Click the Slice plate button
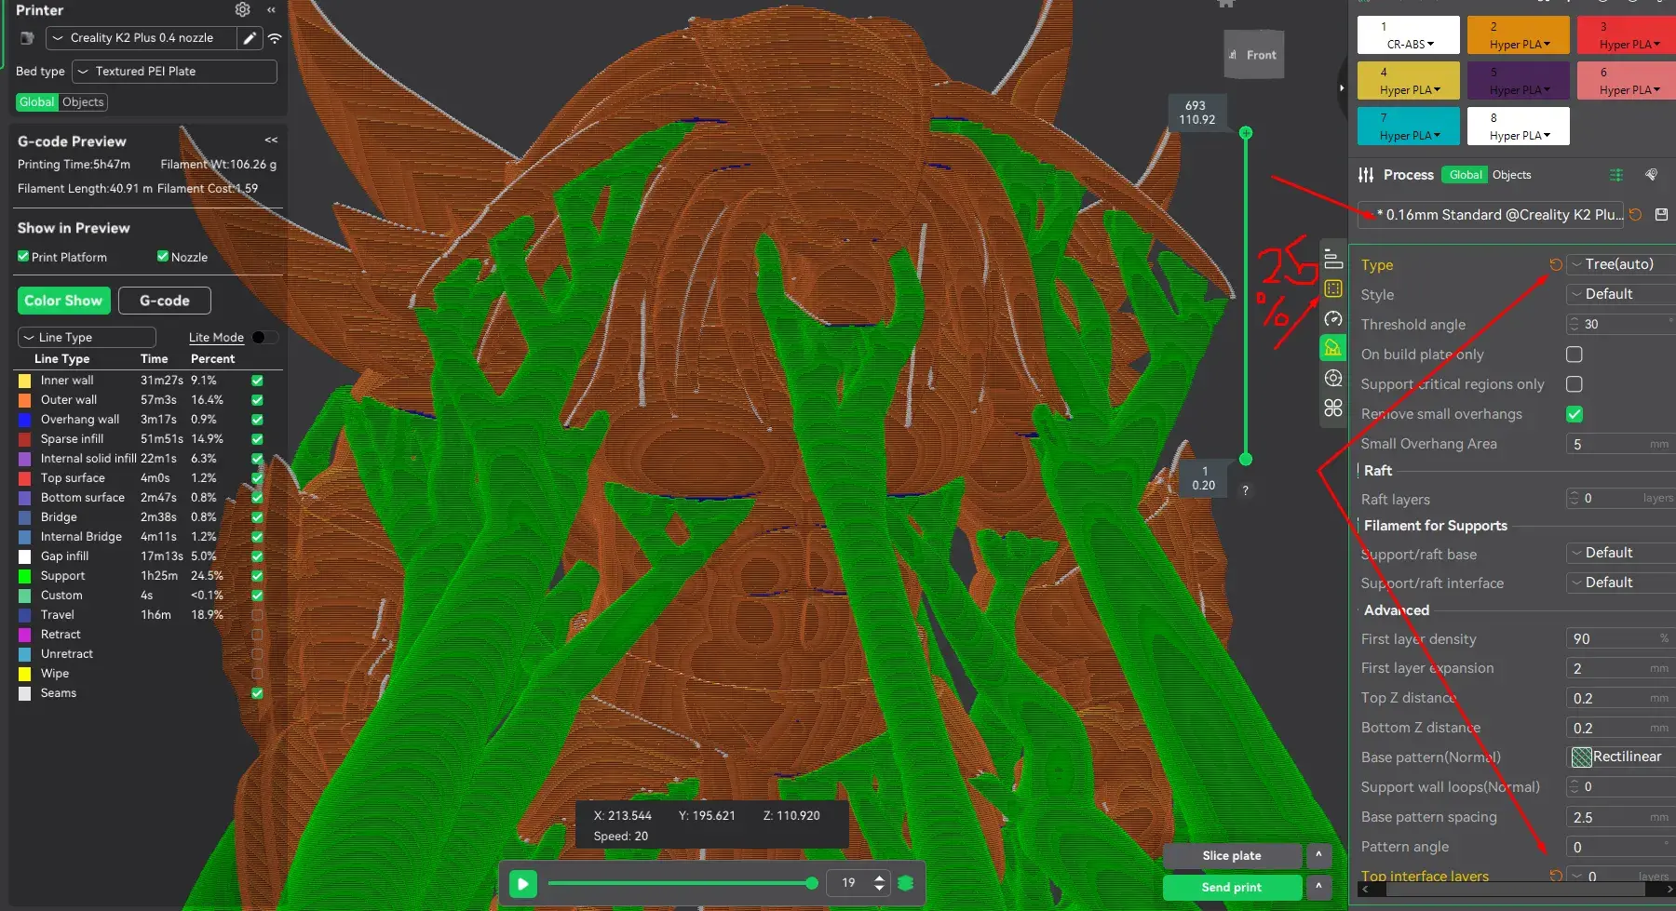 coord(1231,856)
